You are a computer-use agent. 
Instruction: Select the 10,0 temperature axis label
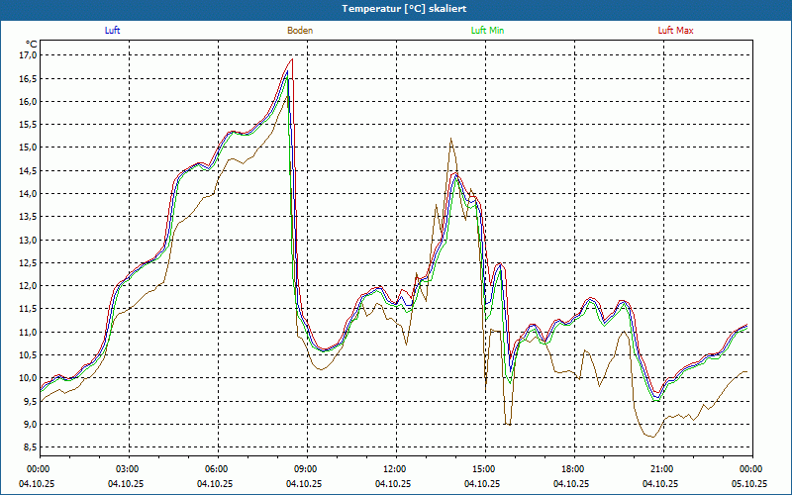[x=28, y=378]
